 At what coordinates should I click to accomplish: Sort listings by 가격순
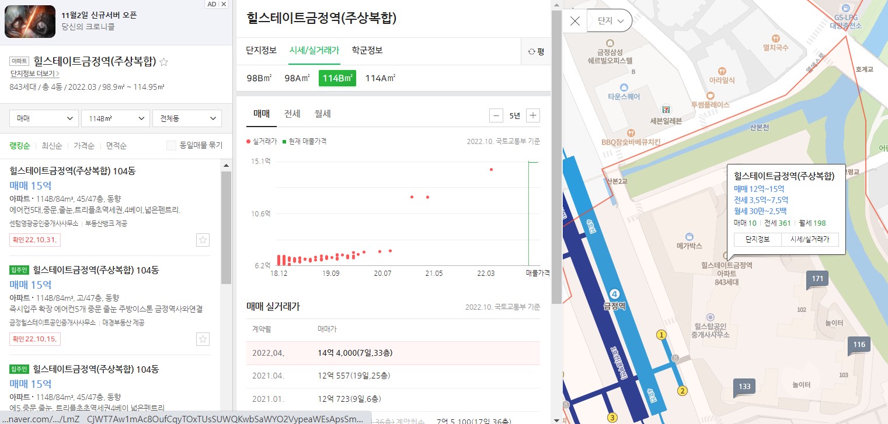pyautogui.click(x=84, y=145)
